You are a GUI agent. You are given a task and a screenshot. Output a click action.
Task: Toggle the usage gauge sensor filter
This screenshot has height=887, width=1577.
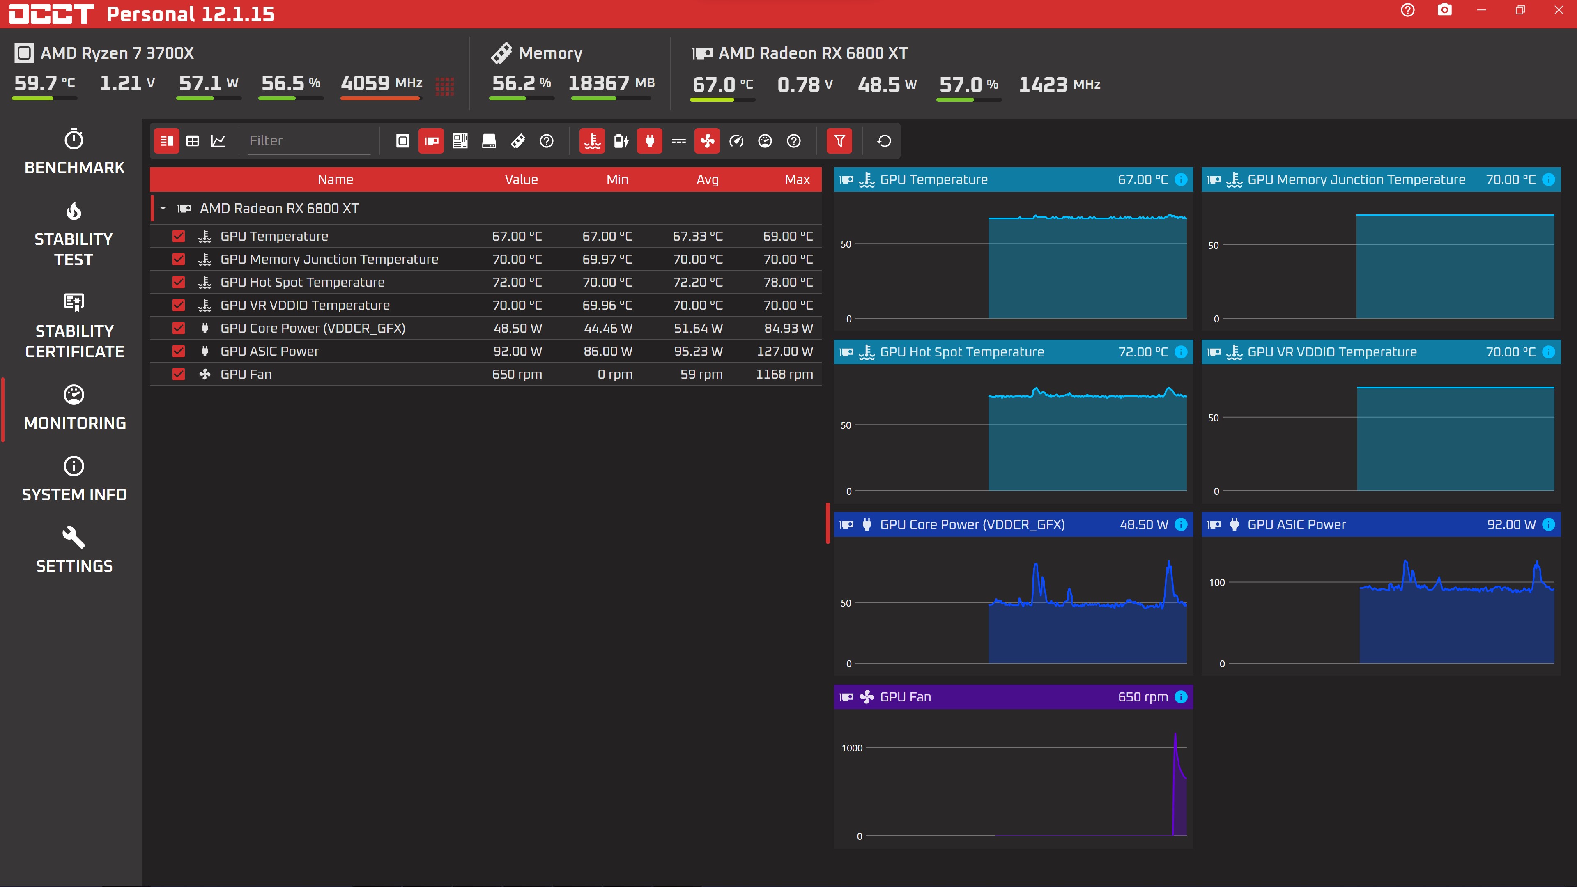(x=765, y=141)
